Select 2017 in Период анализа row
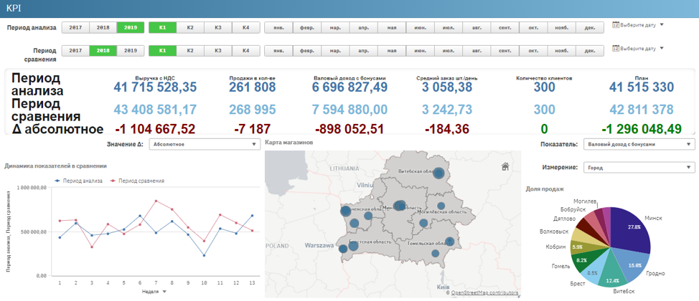Viewport: 699px width, 301px height. coord(75,28)
